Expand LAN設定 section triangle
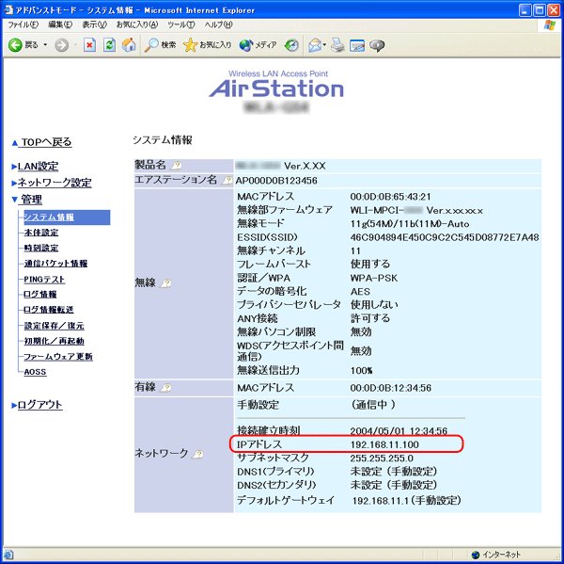 14,167
